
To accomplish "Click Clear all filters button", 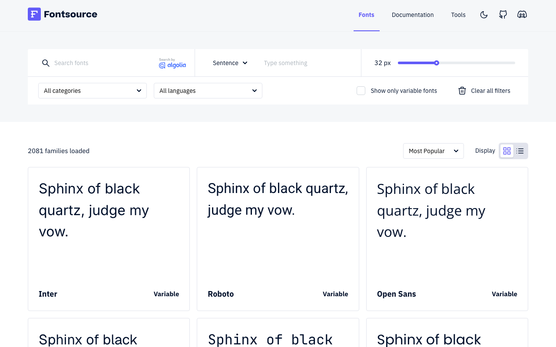I will click(x=484, y=91).
